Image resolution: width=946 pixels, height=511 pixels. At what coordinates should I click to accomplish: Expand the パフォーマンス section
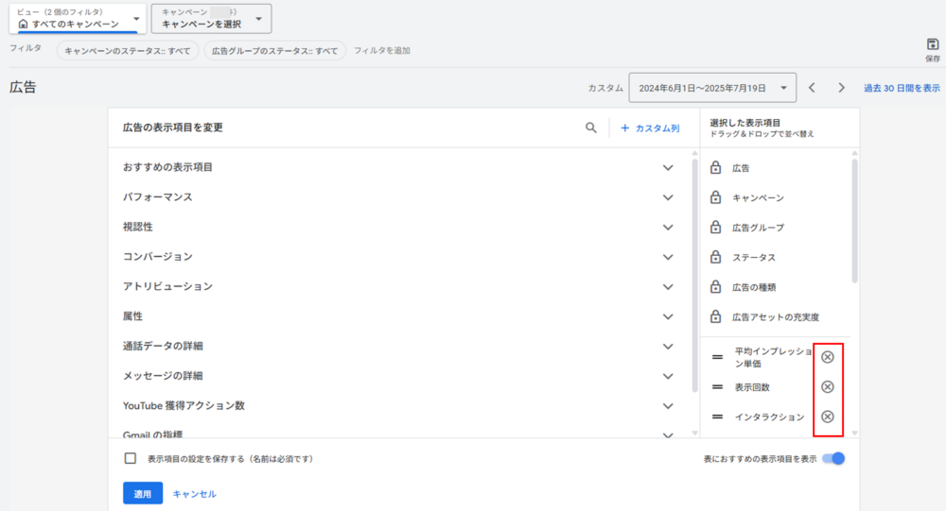[668, 197]
